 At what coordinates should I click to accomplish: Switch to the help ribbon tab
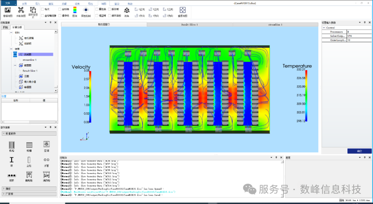click(x=130, y=4)
